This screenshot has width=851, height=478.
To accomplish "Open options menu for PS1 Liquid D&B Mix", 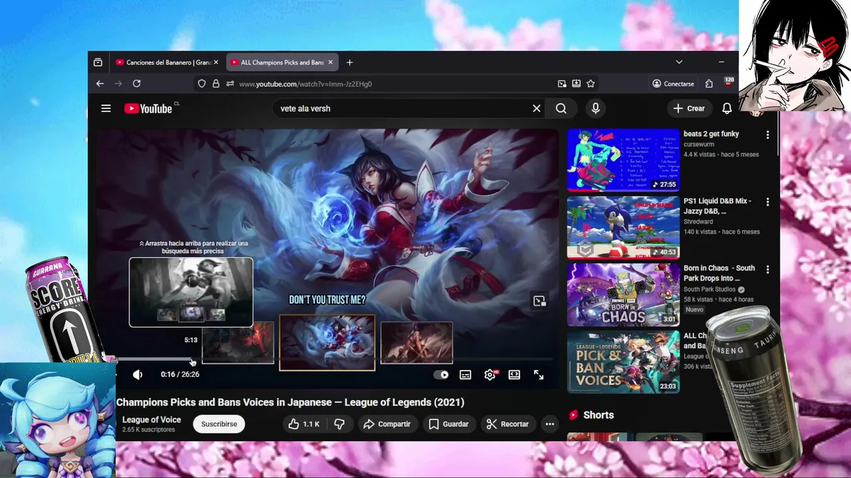I will 768,202.
